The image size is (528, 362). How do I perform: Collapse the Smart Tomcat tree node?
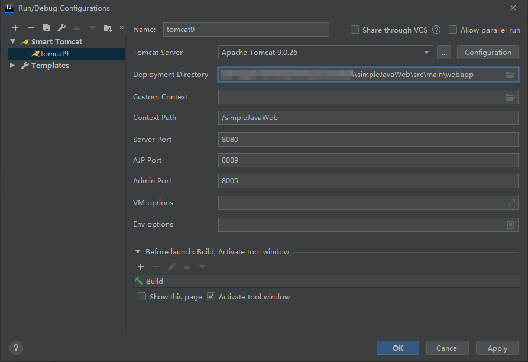(12, 41)
